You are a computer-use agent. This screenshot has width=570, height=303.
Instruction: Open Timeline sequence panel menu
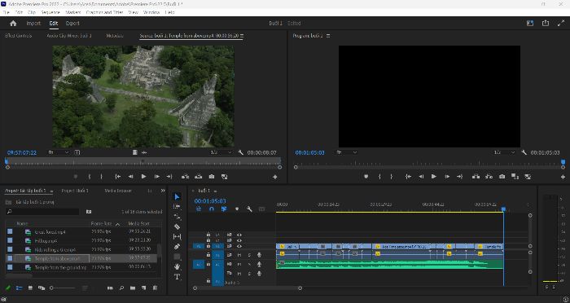(215, 191)
